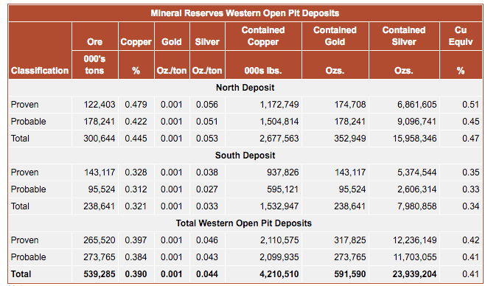
Task: Click Cu equiv value 0.51
Action: (x=470, y=104)
